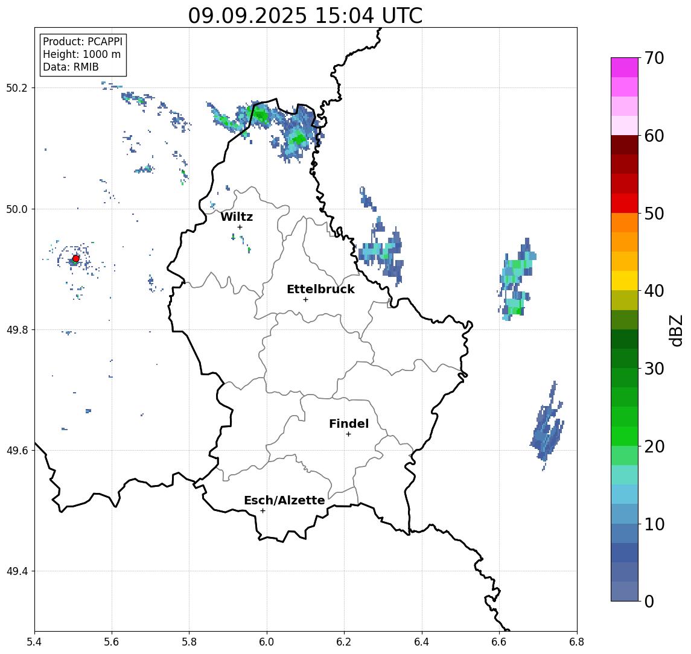Image resolution: width=691 pixels, height=654 pixels.
Task: Click the title date 09.09.2025 15:04 UTC
Action: pyautogui.click(x=305, y=16)
